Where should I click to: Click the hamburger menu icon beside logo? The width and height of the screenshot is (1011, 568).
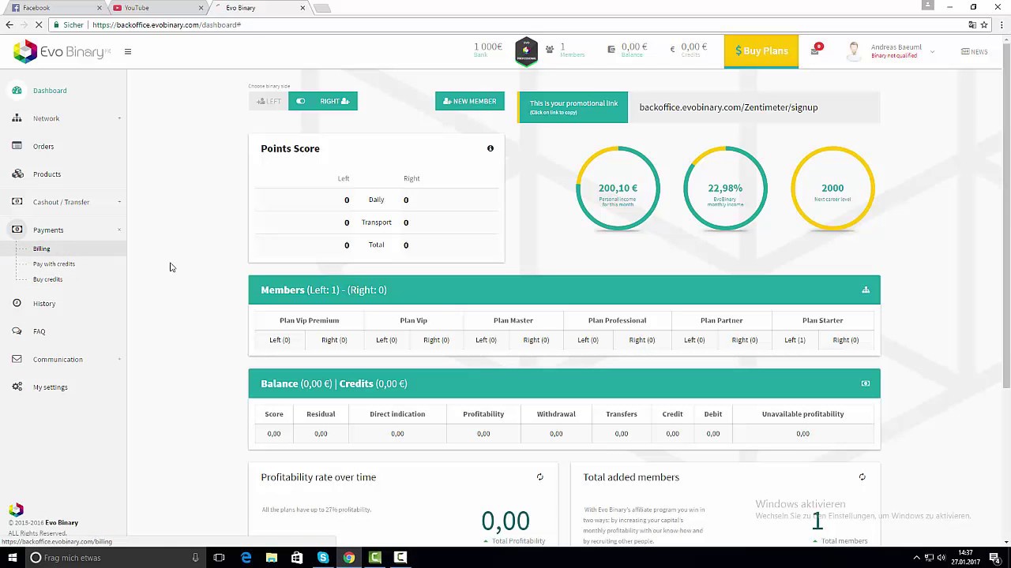[x=128, y=52]
